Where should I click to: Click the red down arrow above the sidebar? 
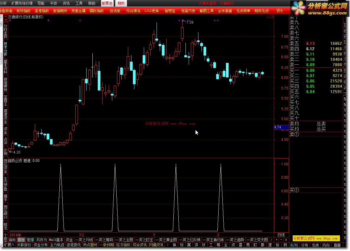6,19
